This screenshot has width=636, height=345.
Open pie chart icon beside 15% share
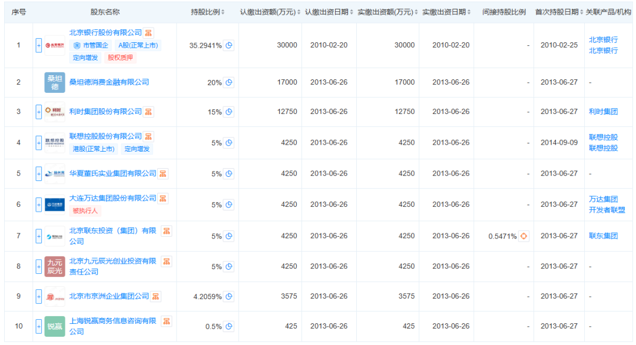228,112
